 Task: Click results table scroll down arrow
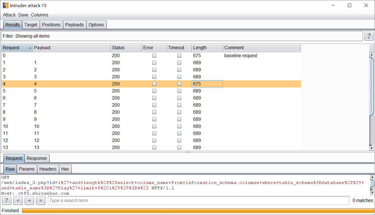point(372,148)
